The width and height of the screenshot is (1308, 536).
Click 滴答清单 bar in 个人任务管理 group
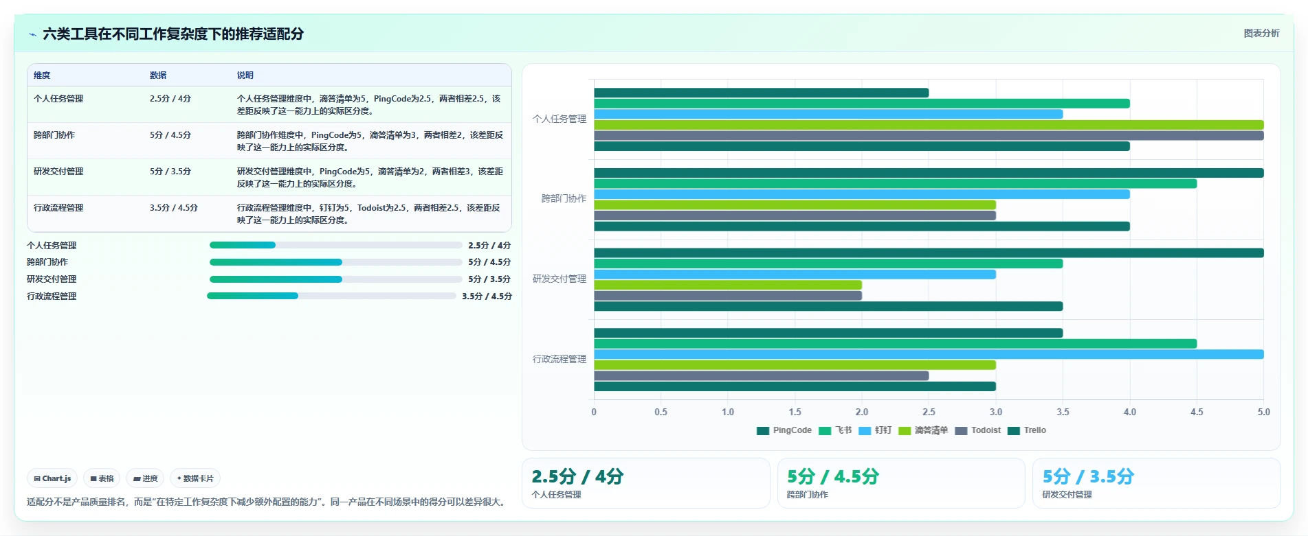tap(929, 125)
